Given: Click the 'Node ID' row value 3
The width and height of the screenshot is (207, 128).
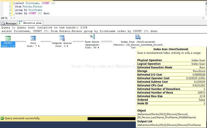Looking at the screenshot, I should tap(204, 103).
